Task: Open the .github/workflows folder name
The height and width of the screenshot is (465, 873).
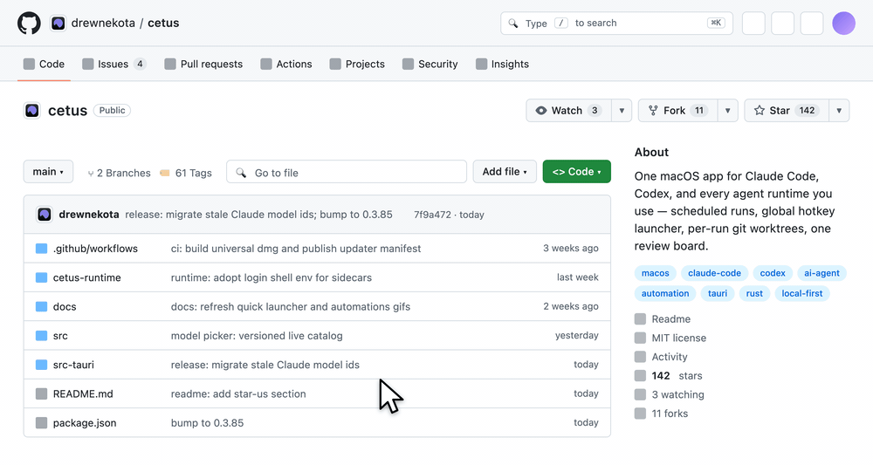Action: click(95, 249)
